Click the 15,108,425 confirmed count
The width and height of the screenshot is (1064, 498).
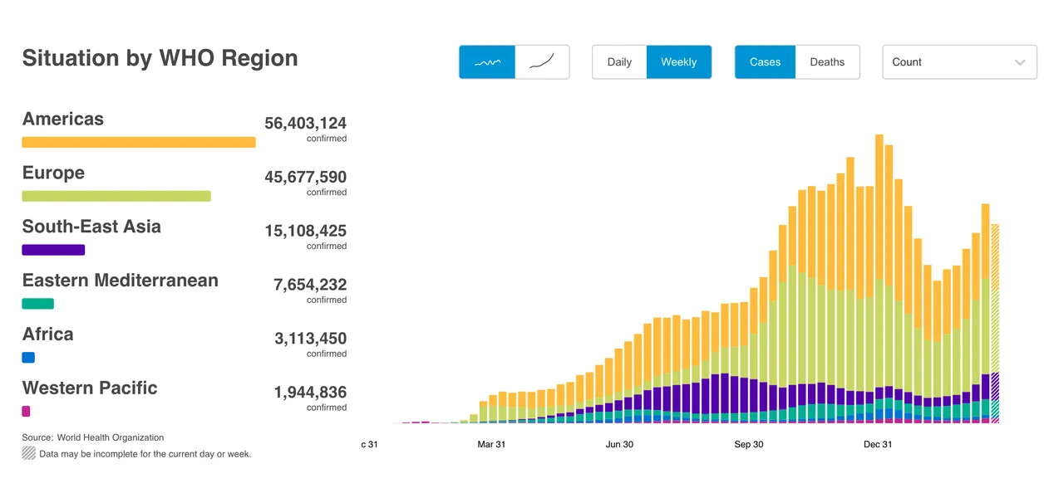pyautogui.click(x=306, y=231)
